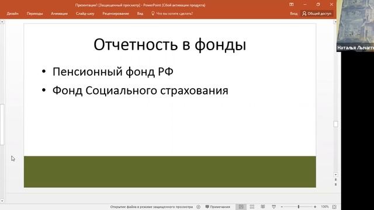The width and height of the screenshot is (374, 210).
Task: Switch to the Анимация tab
Action: click(59, 13)
